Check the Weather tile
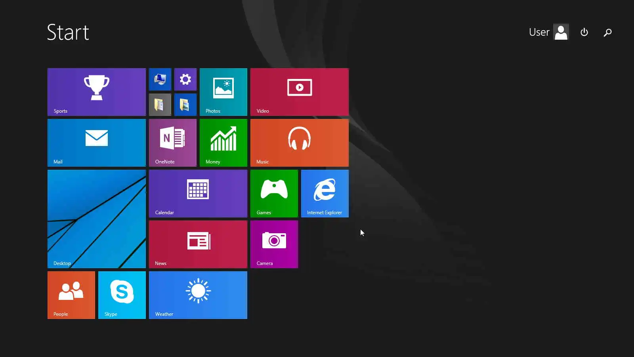This screenshot has width=634, height=357. pyautogui.click(x=198, y=295)
